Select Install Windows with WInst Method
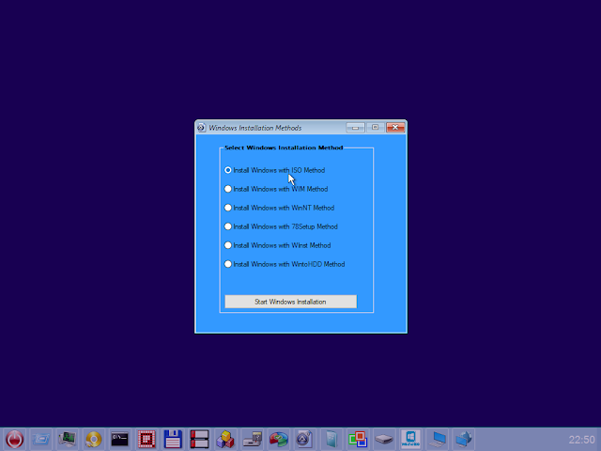The width and height of the screenshot is (601, 451). click(278, 245)
